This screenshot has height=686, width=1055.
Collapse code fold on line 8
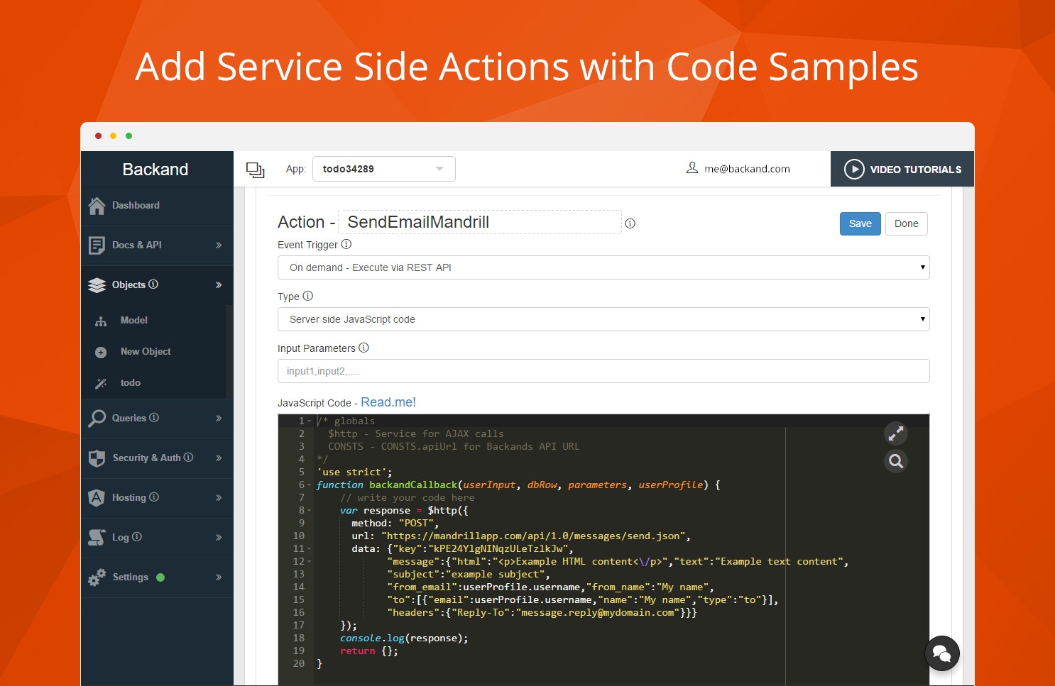pyautogui.click(x=310, y=511)
